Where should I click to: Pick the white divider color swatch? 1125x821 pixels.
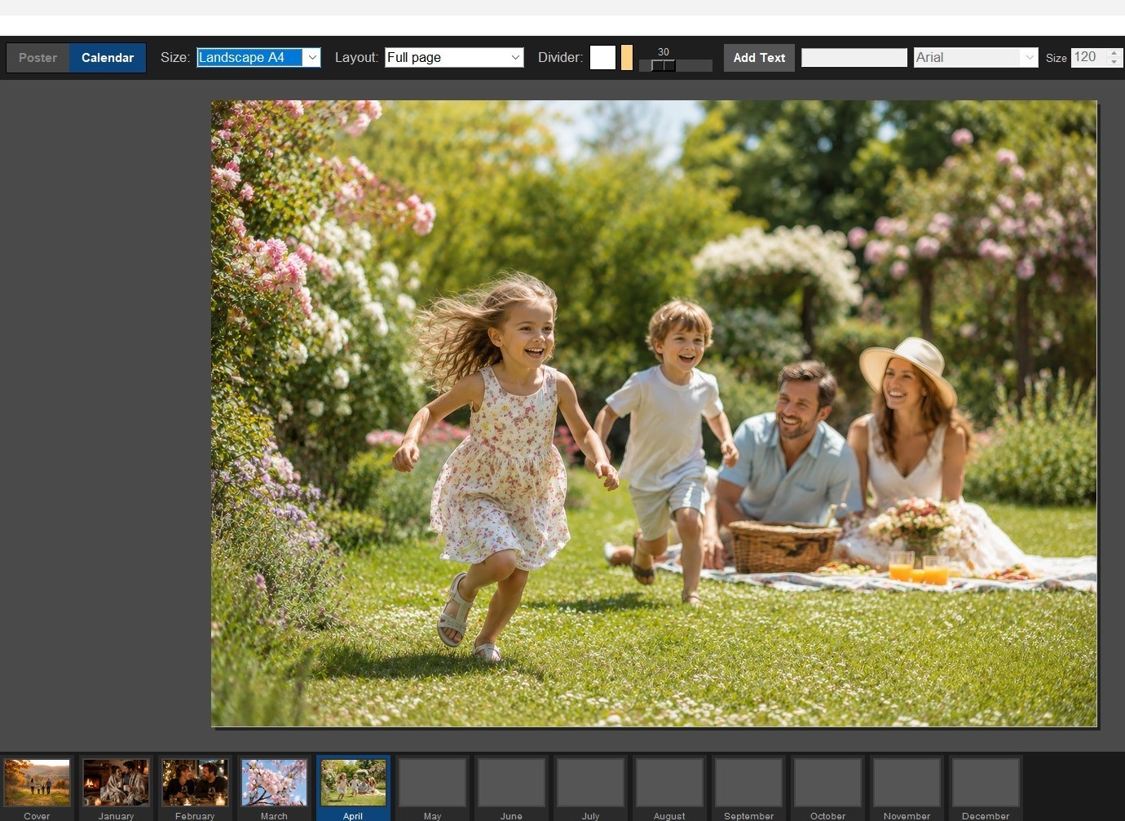coord(602,57)
